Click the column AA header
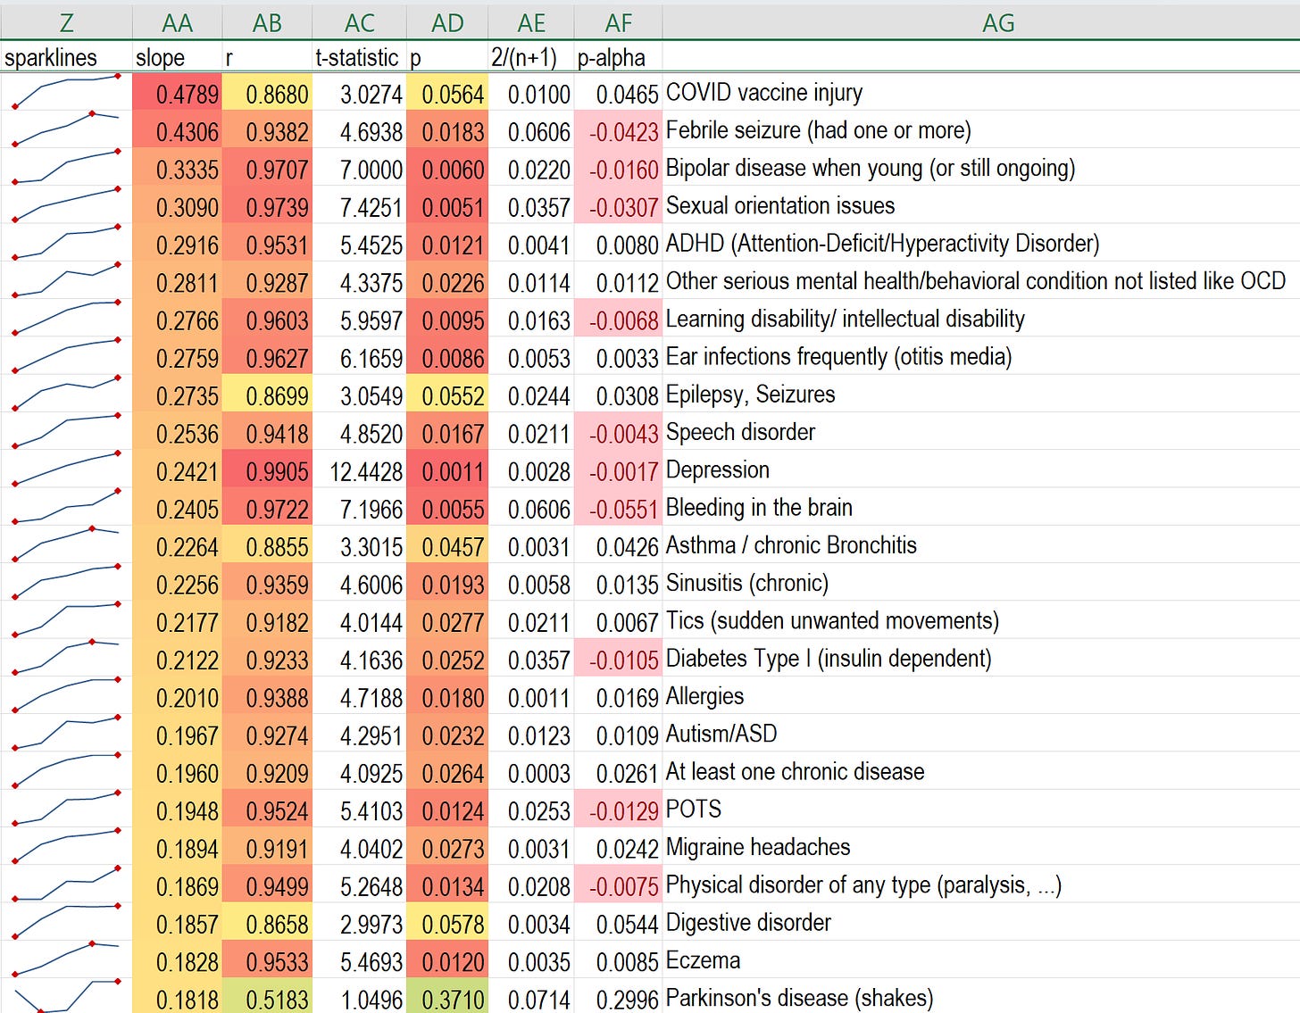The height and width of the screenshot is (1013, 1300). pos(177,23)
